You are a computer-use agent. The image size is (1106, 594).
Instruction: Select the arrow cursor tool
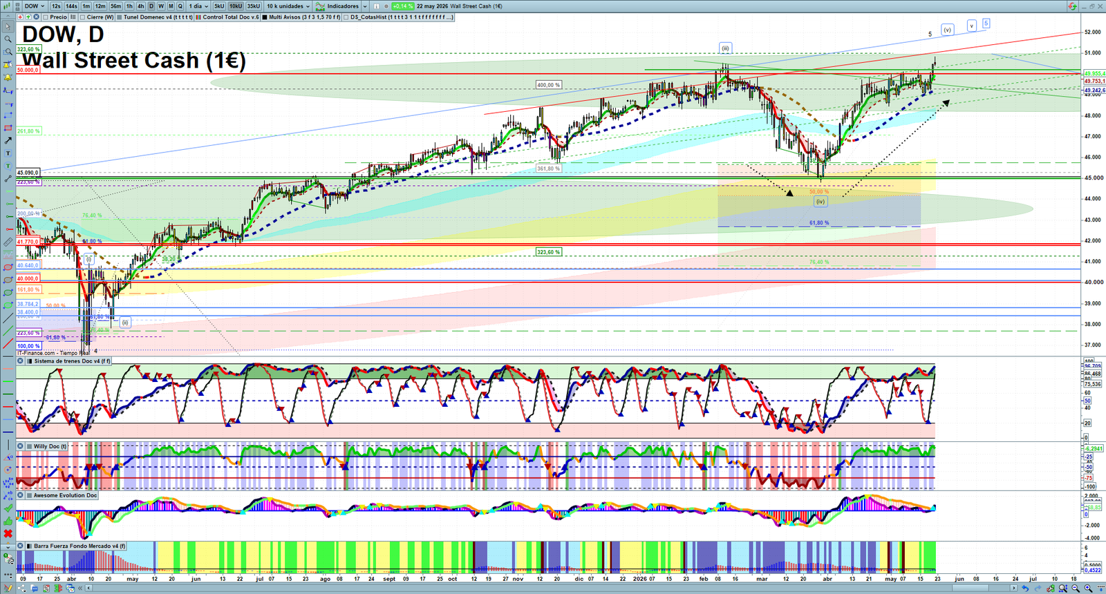click(x=8, y=26)
